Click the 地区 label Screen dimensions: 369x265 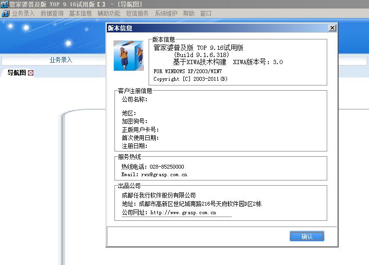129,113
